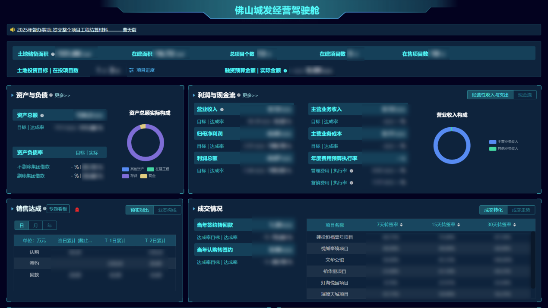The image size is (548, 308).
Task: Toggle the purple 存货 legend swatch
Action: tap(125, 176)
